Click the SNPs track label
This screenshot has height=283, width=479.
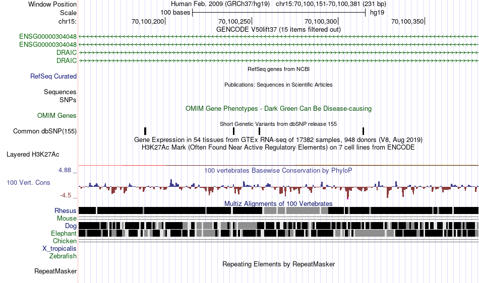point(68,100)
